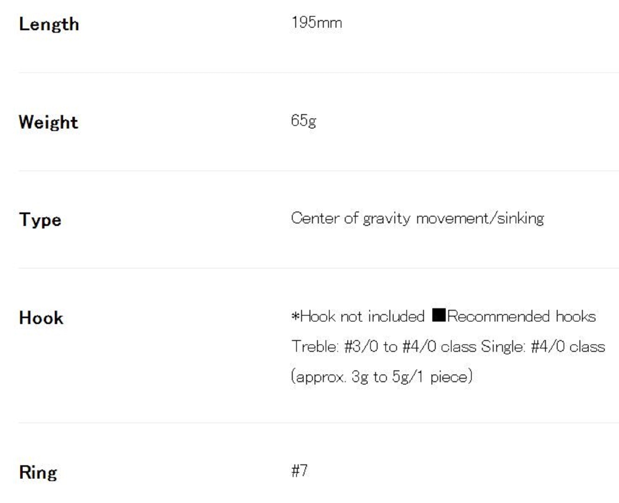The height and width of the screenshot is (503, 619).
Task: Click the Treble: label in hook details
Action: coord(314,347)
